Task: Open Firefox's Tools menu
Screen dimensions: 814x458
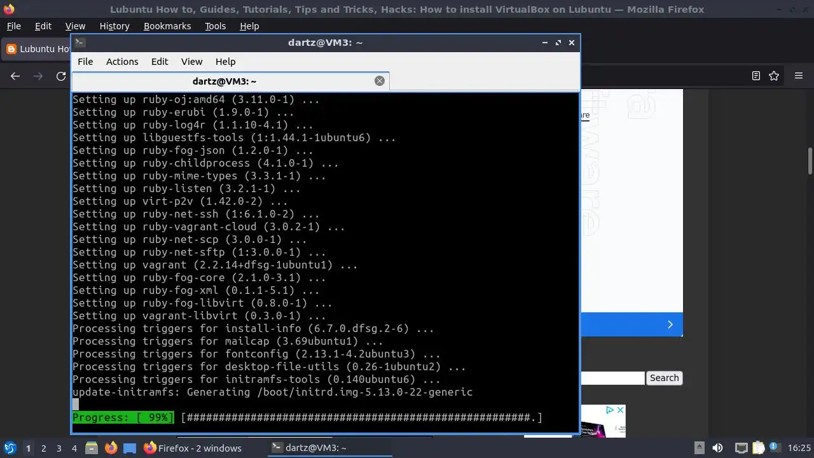Action: coord(216,26)
